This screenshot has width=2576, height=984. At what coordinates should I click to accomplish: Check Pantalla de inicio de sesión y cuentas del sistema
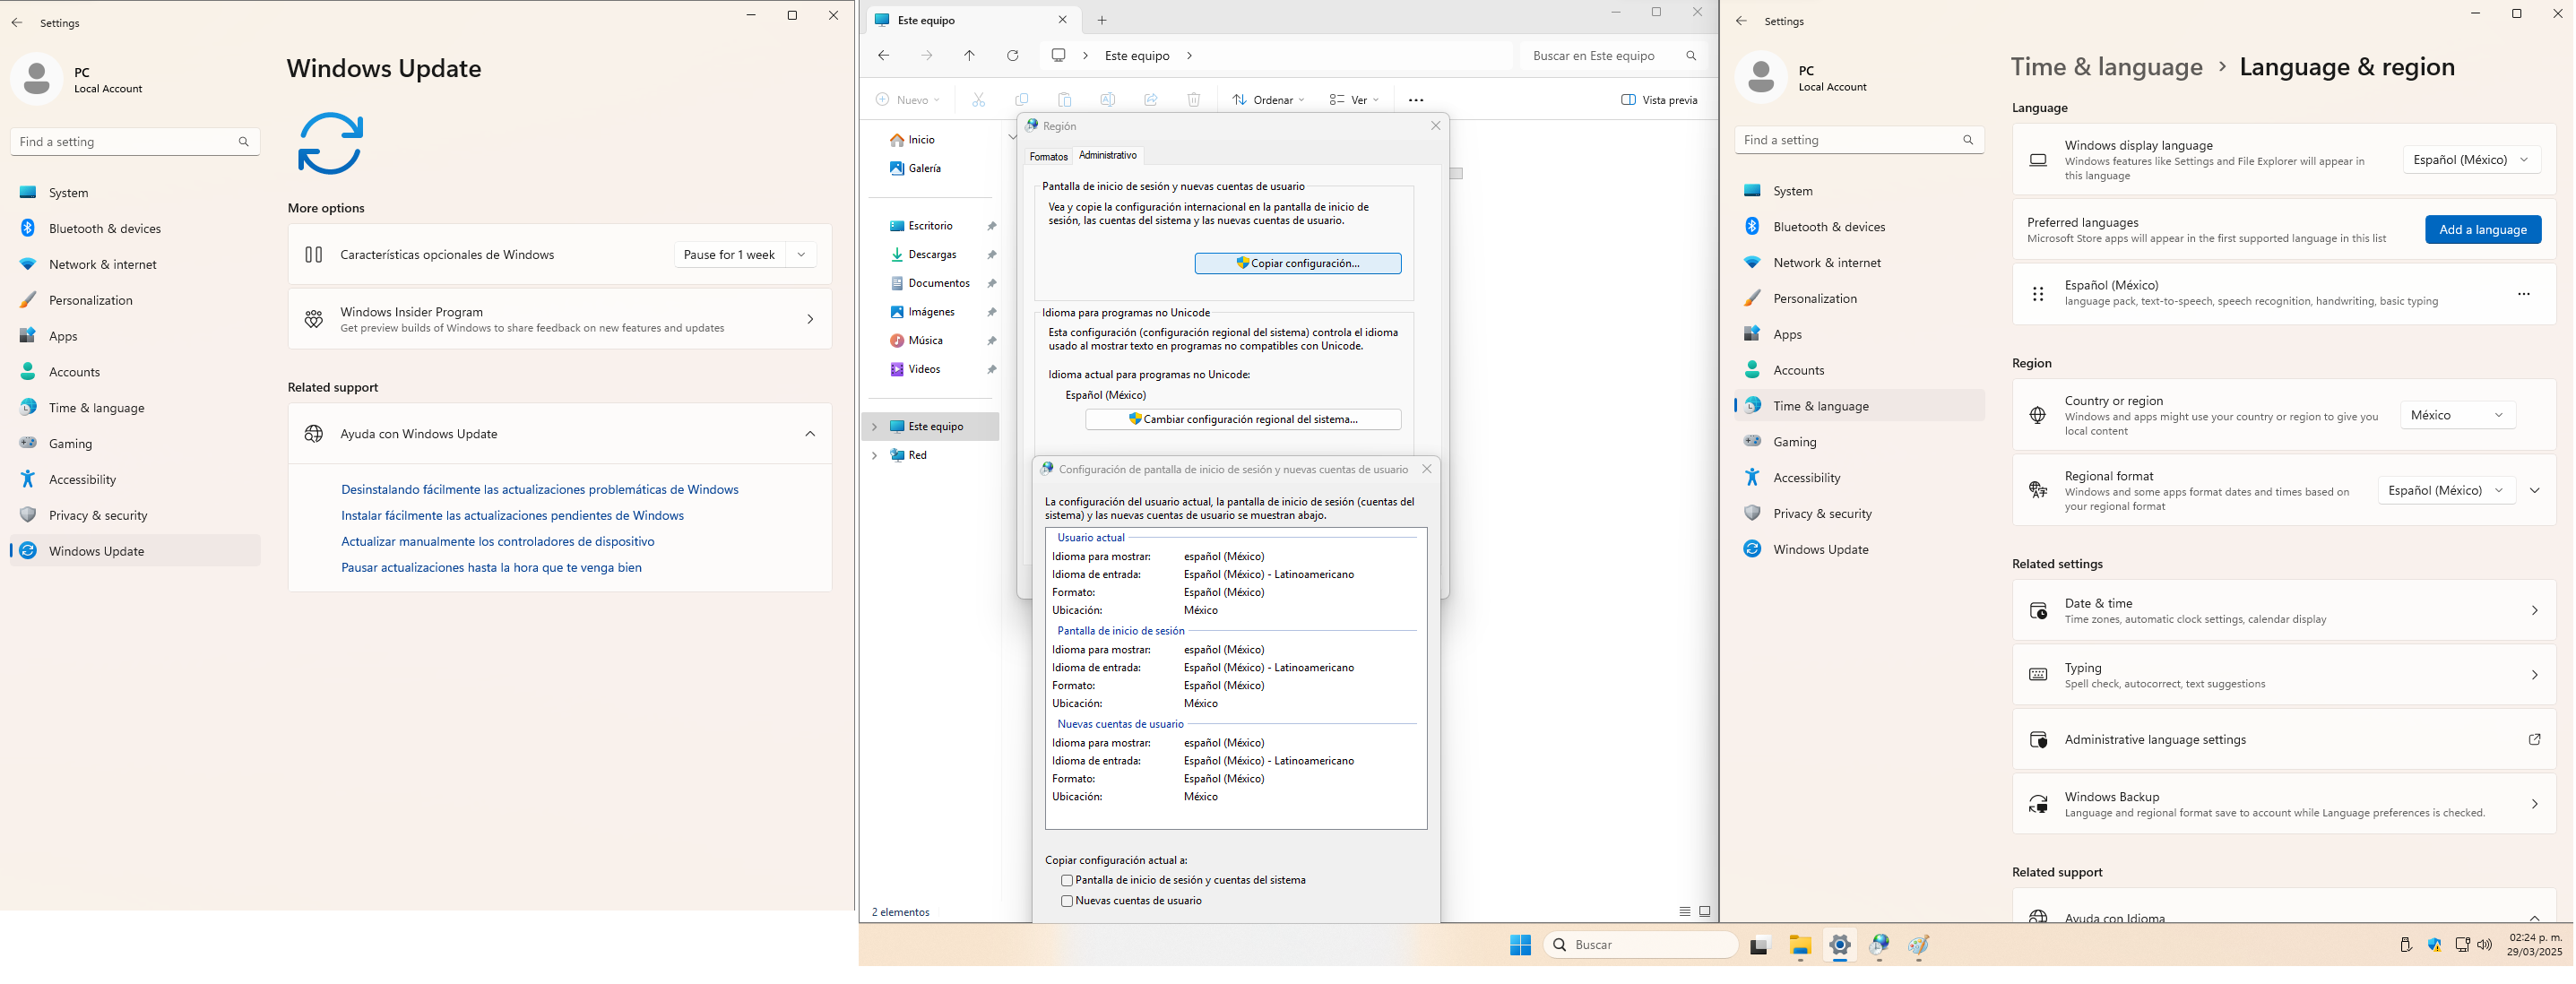(1067, 881)
